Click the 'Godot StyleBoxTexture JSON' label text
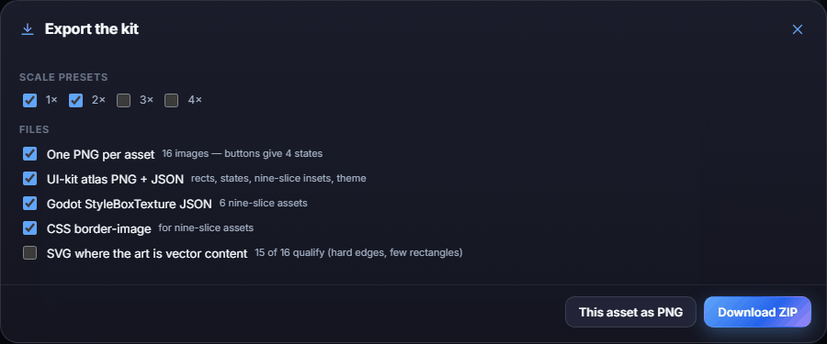Image resolution: width=827 pixels, height=344 pixels. 130,204
